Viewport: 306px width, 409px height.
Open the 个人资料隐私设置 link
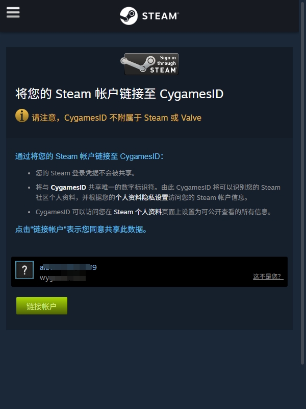point(142,197)
